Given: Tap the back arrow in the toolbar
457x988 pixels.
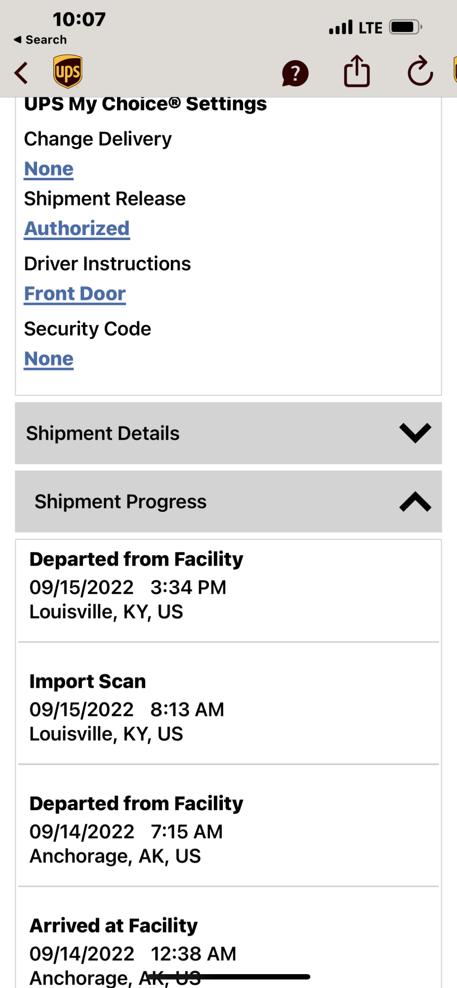Looking at the screenshot, I should click(21, 73).
